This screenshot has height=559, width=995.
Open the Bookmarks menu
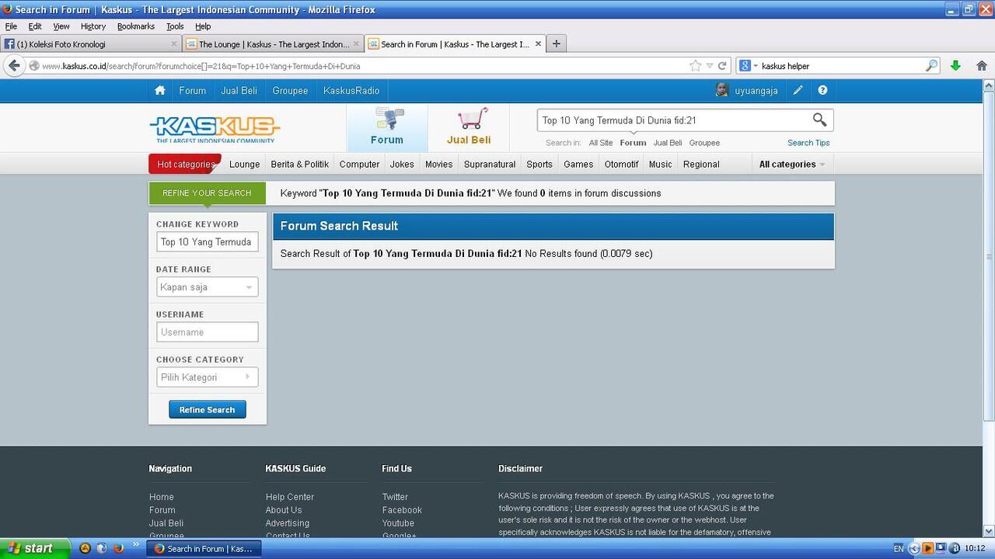[x=136, y=26]
